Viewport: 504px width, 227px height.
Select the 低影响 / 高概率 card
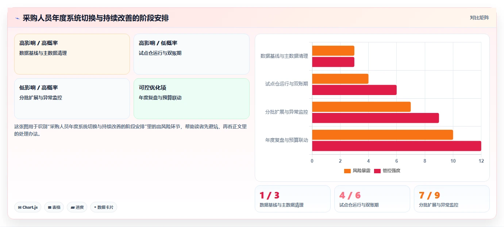[x=72, y=99]
